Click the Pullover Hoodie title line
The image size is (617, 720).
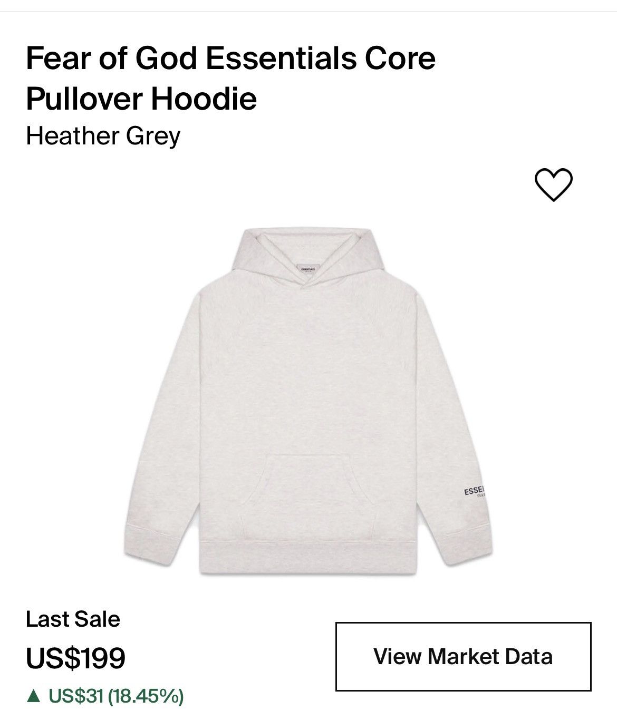click(x=141, y=98)
